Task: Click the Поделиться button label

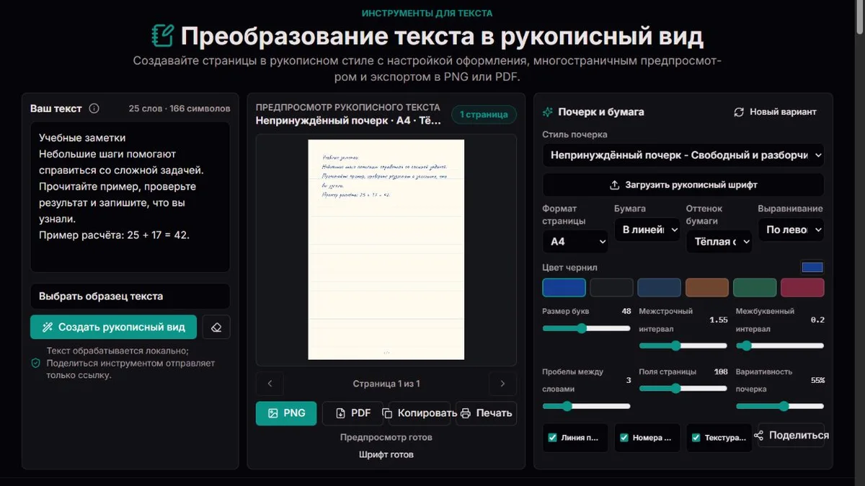Action: tap(799, 436)
